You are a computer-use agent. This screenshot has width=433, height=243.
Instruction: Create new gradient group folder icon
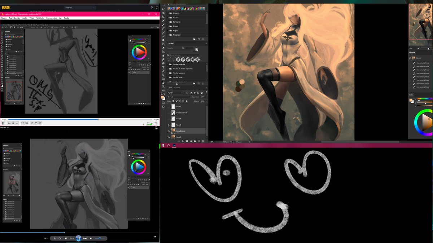(194, 39)
